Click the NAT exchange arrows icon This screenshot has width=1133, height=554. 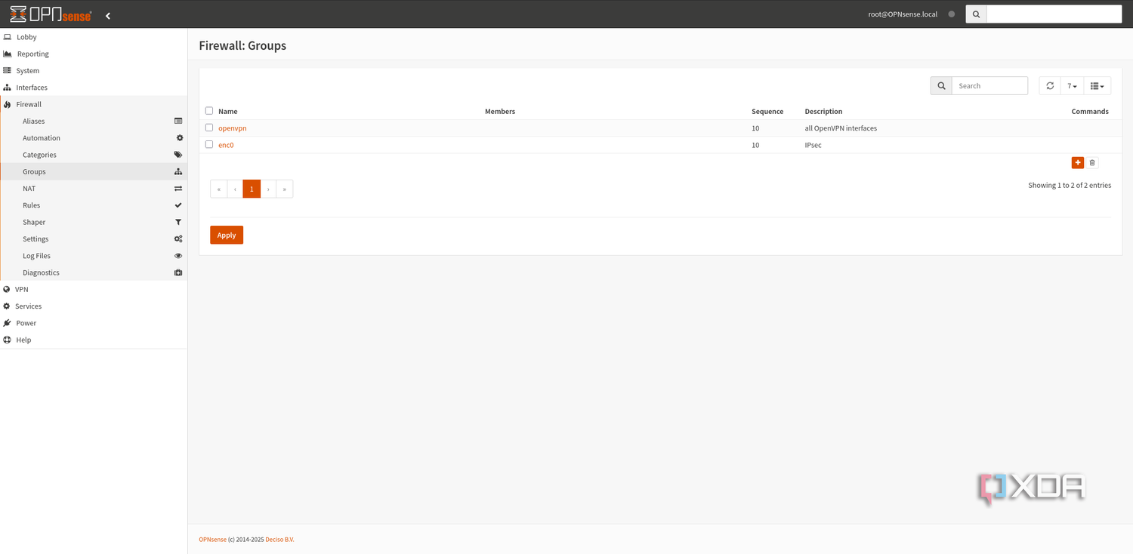[x=178, y=189]
